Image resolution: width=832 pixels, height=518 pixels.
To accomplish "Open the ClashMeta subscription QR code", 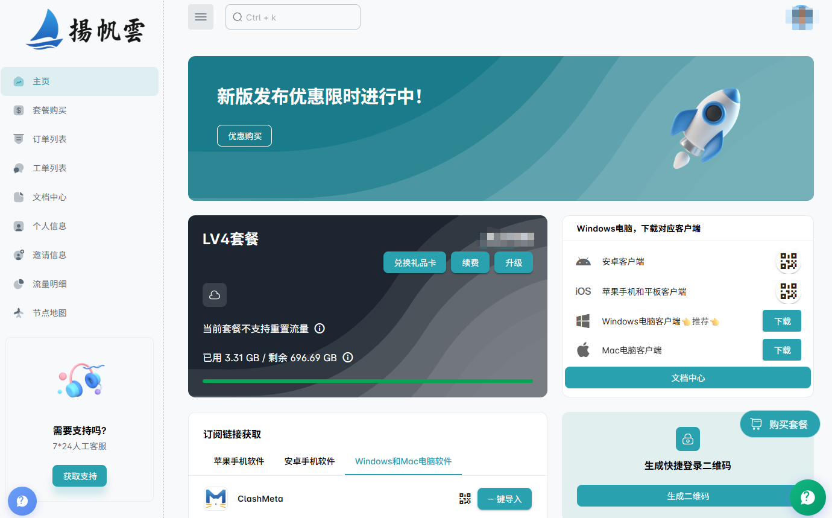I will point(464,499).
